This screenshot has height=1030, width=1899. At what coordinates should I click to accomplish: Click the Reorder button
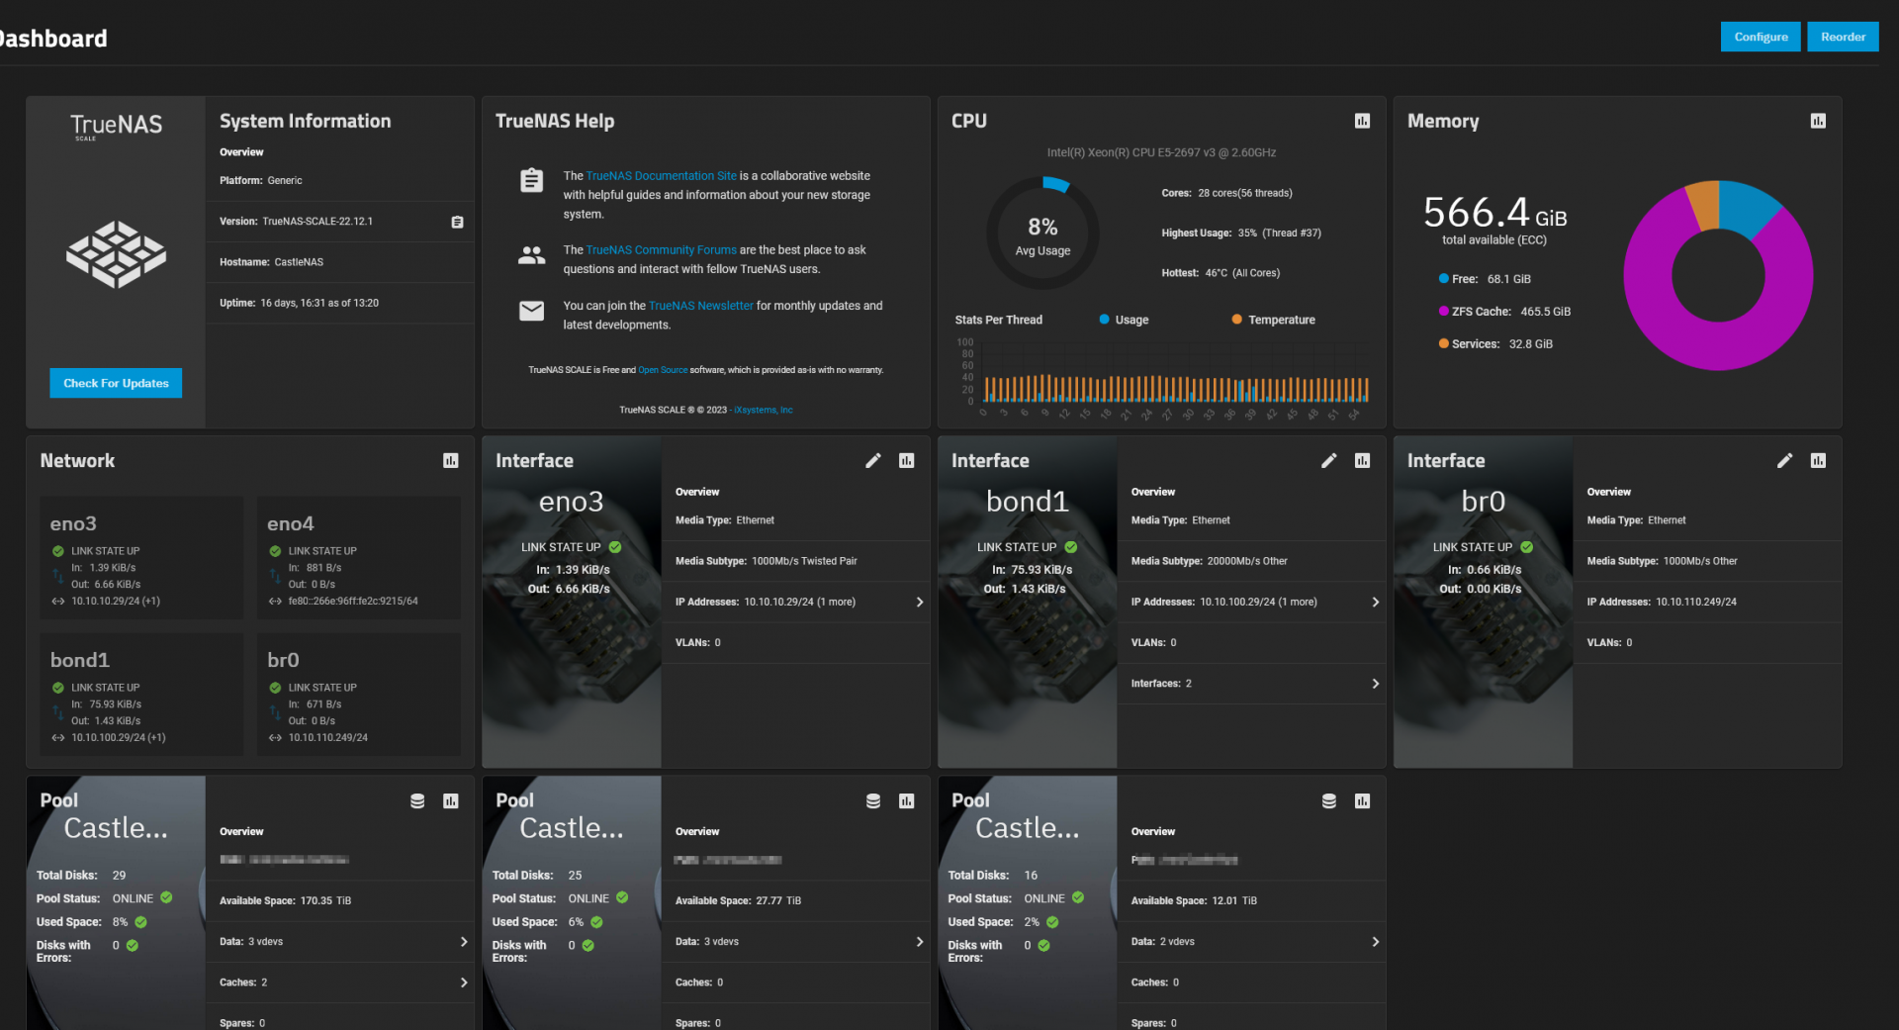[1843, 37]
